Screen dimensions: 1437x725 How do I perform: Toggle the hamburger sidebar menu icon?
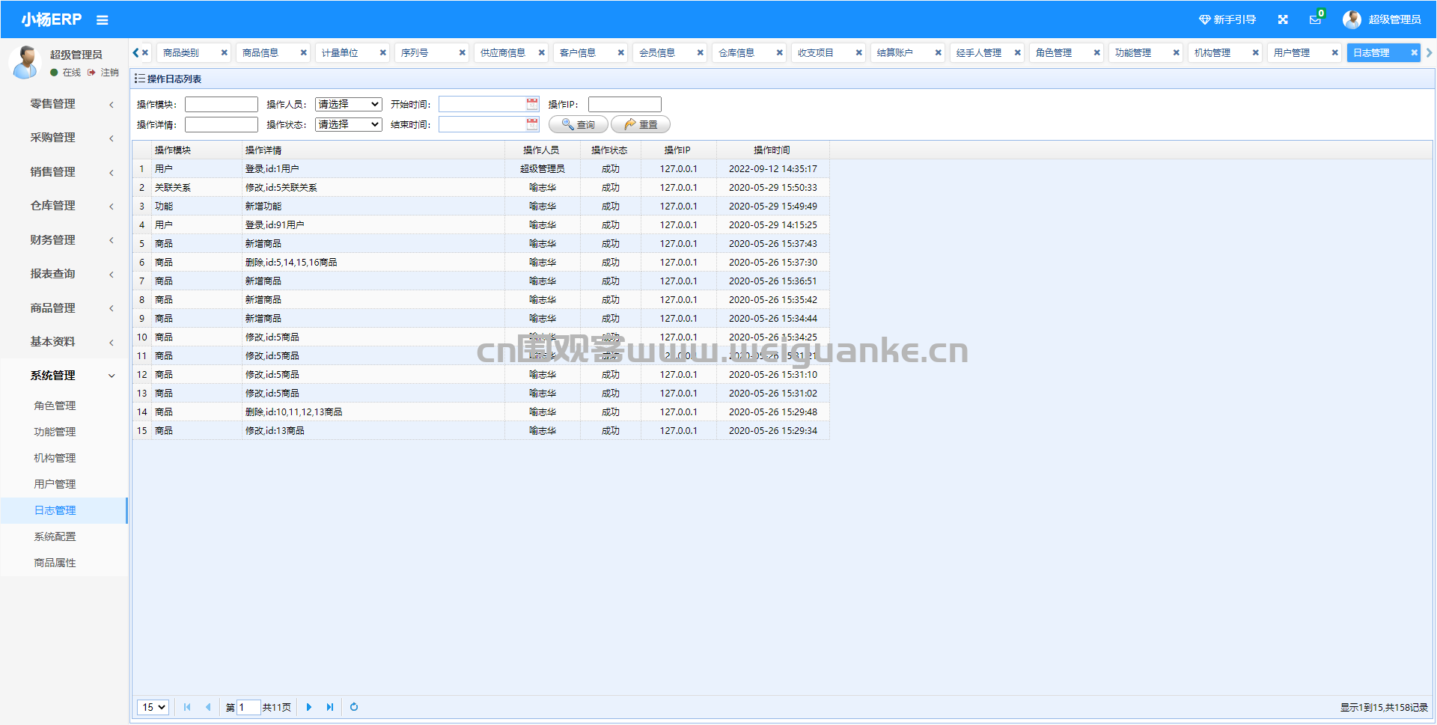[x=103, y=20]
